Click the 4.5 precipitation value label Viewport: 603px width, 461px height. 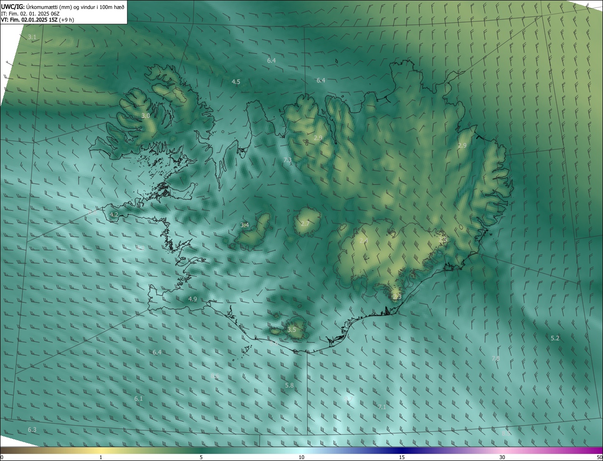pos(236,82)
